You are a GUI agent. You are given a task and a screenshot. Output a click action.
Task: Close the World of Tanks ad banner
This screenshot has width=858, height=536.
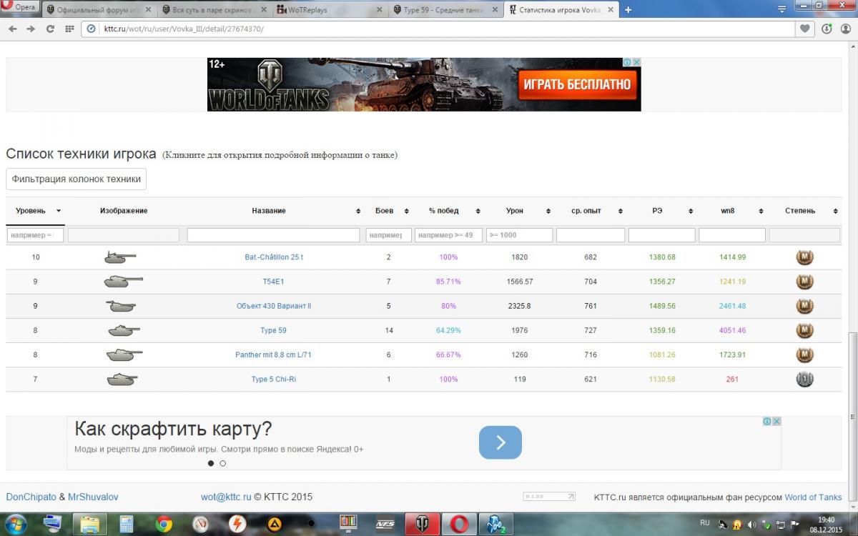pyautogui.click(x=636, y=62)
